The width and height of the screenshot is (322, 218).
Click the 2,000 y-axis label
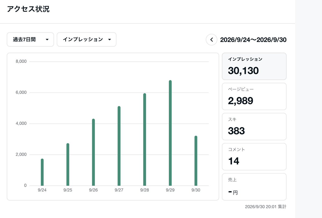click(x=21, y=154)
